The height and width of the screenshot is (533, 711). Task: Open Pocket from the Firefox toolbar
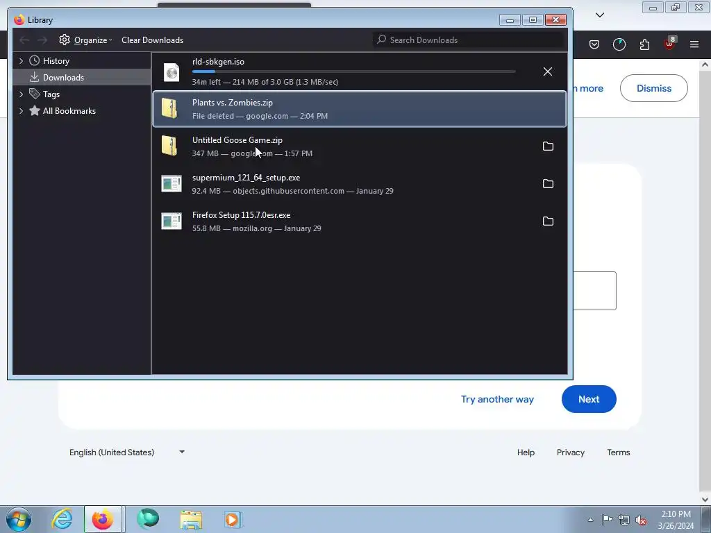[x=594, y=44]
